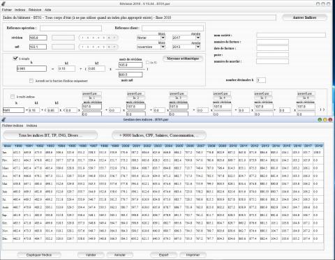Click the green button in Gestion des indices window
335x260 pixels.
[x=320, y=120]
